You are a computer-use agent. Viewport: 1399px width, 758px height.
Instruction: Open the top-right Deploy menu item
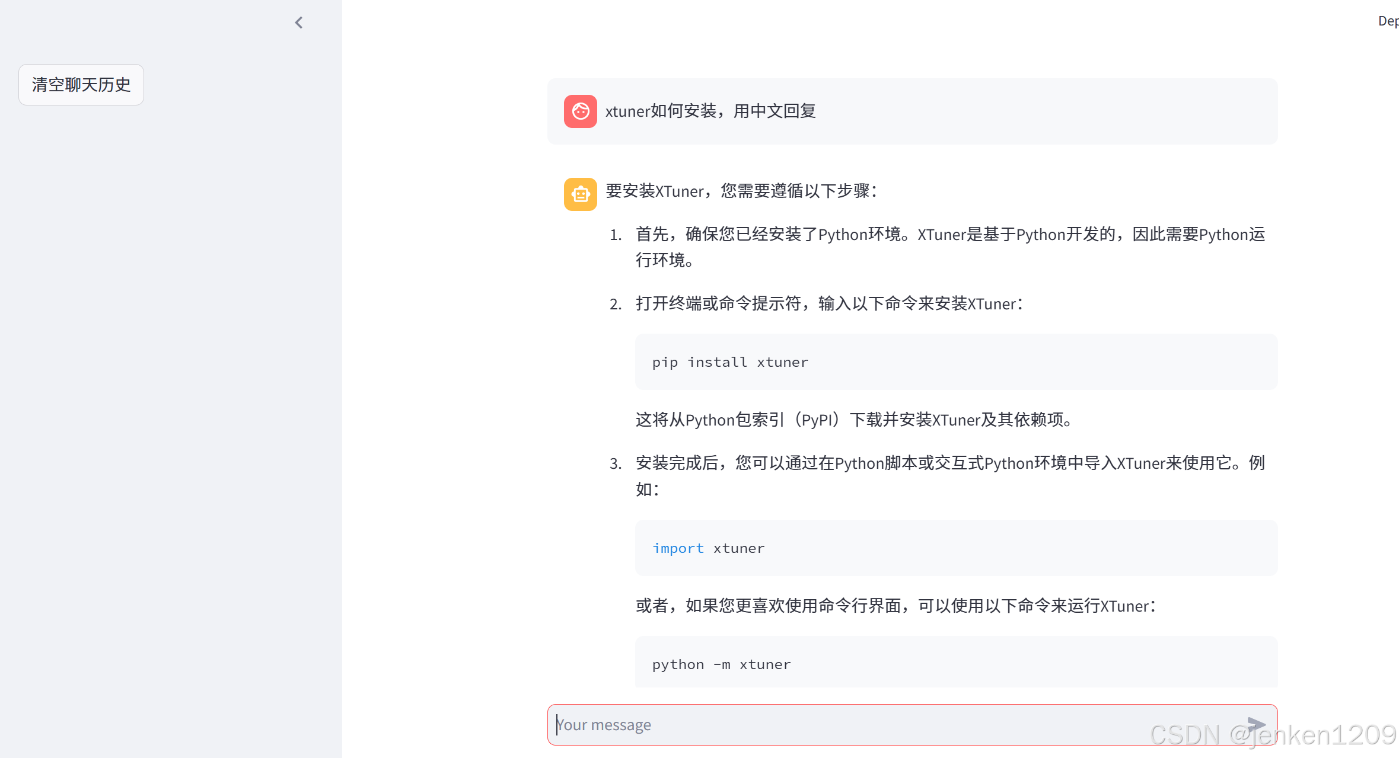click(1388, 20)
